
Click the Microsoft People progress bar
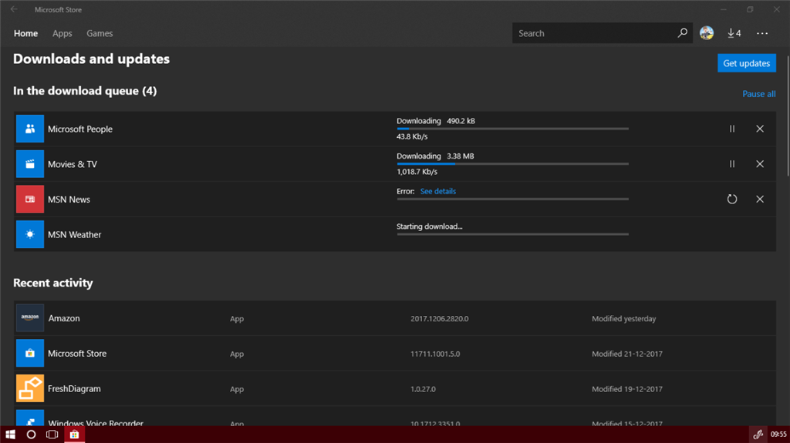tap(512, 129)
